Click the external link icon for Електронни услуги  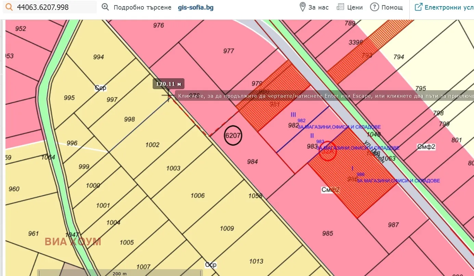point(418,7)
